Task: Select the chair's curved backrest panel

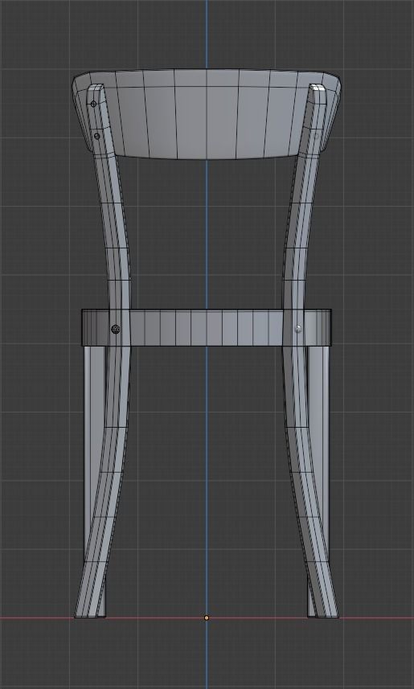Action: click(x=206, y=113)
